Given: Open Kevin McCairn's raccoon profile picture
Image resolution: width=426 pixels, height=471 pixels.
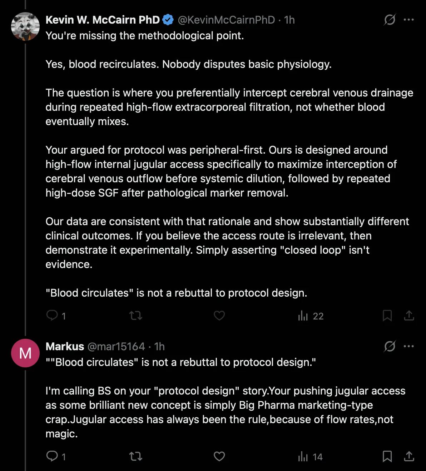Looking at the screenshot, I should pyautogui.click(x=25, y=26).
